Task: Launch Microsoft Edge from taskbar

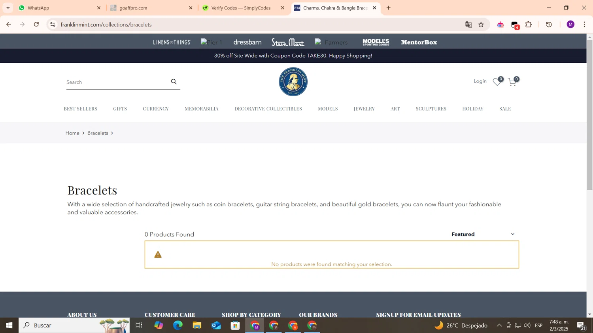Action: (x=178, y=326)
